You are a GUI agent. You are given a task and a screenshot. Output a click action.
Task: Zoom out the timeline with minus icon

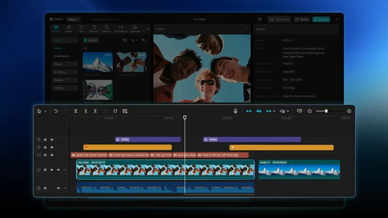(x=310, y=111)
